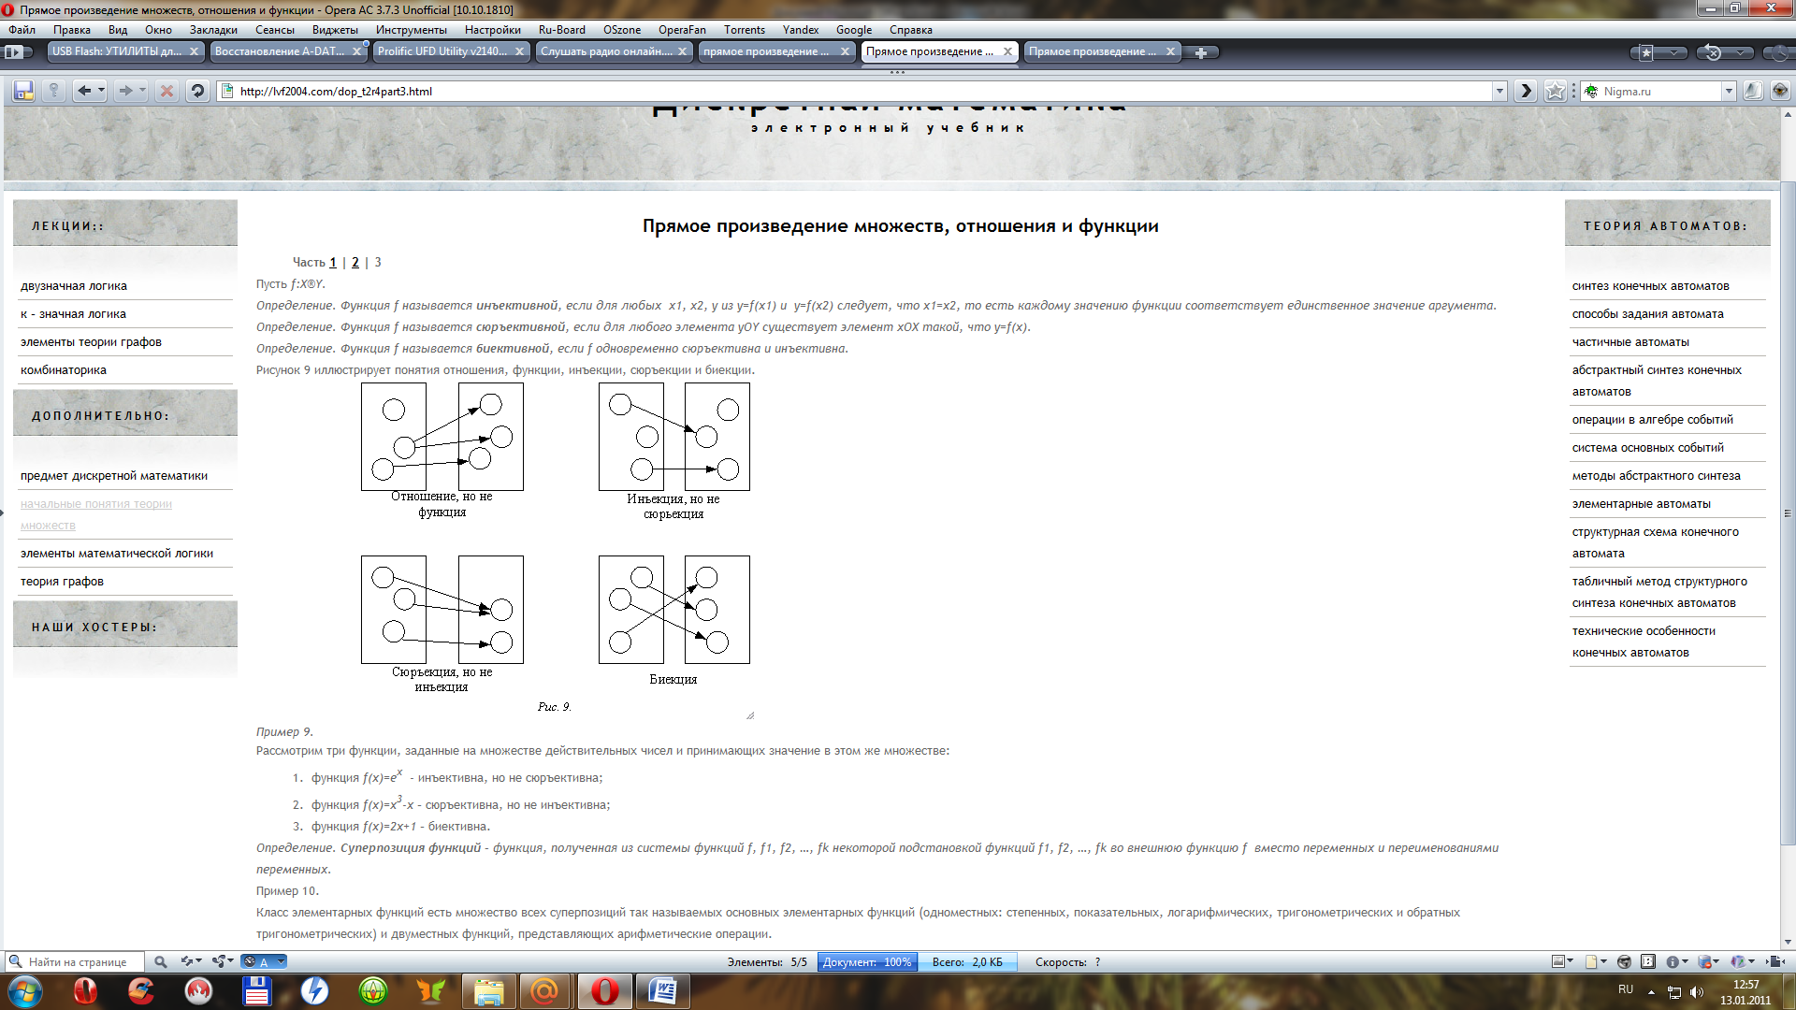Open the address bar history dropdown
Image resolution: width=1796 pixels, height=1010 pixels.
click(1499, 91)
